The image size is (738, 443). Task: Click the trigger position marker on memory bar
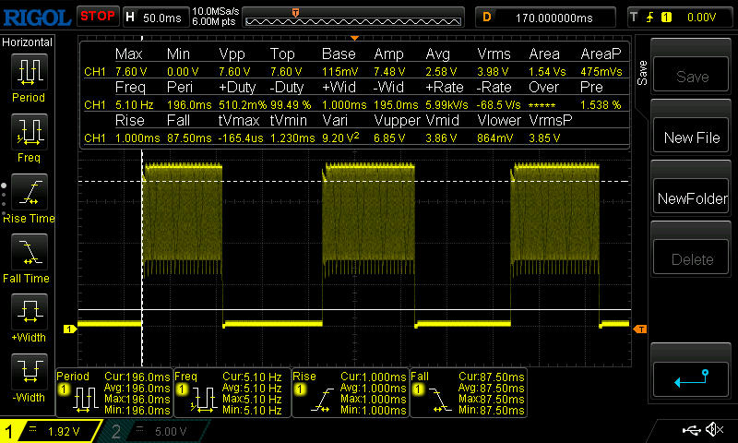295,12
